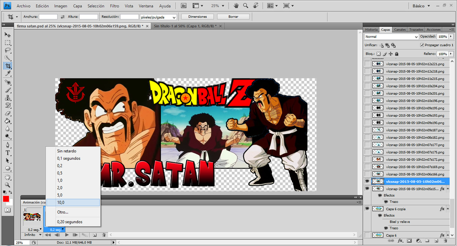Select the Eyedropper tool
Image resolution: width=457 pixels, height=246 pixels.
click(7, 73)
